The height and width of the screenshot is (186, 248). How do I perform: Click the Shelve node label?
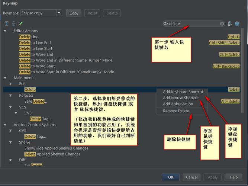[25, 142]
